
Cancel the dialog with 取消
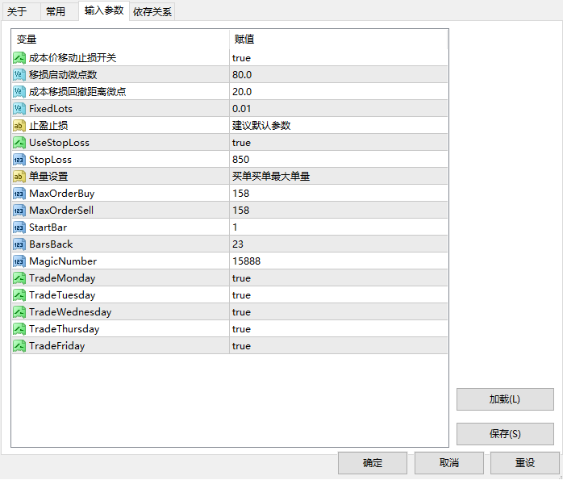[x=449, y=463]
